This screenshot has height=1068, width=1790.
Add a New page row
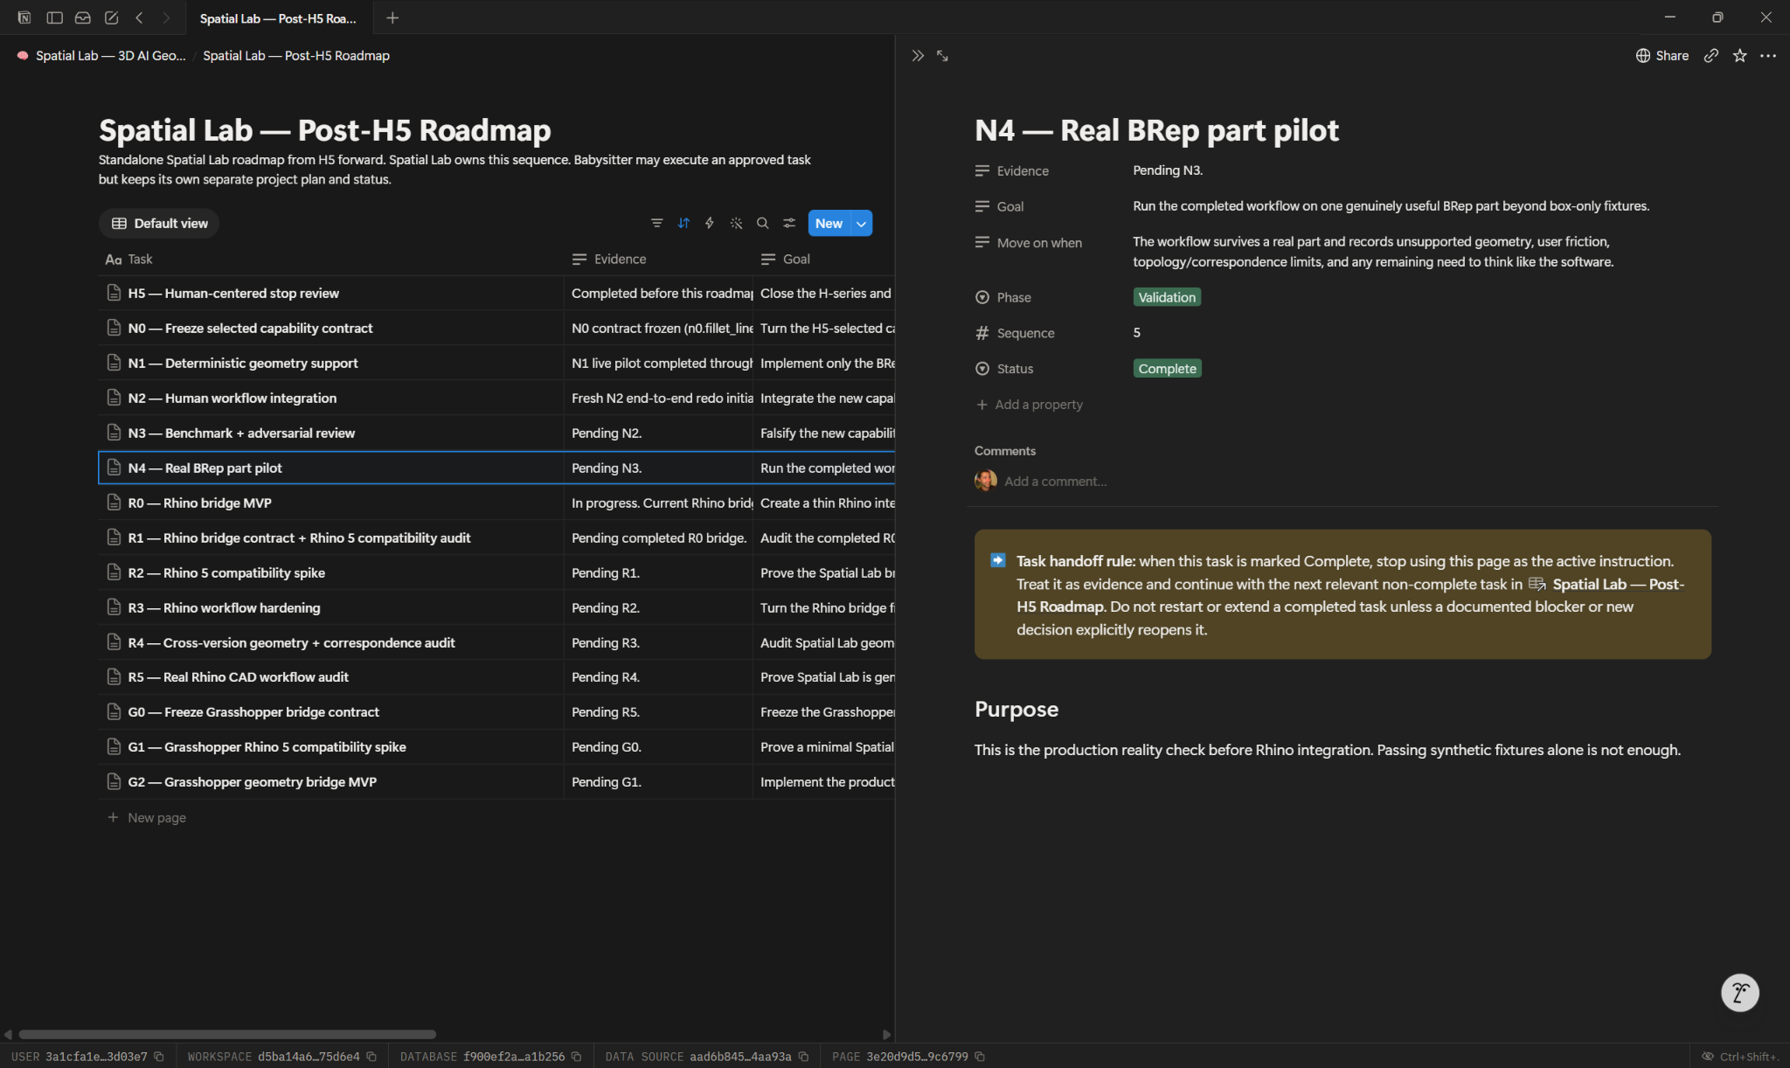point(147,818)
